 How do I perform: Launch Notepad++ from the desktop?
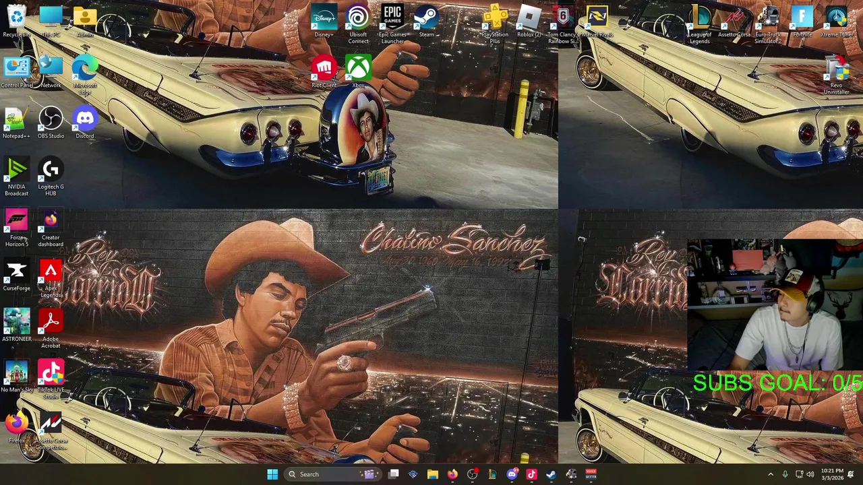coord(16,123)
